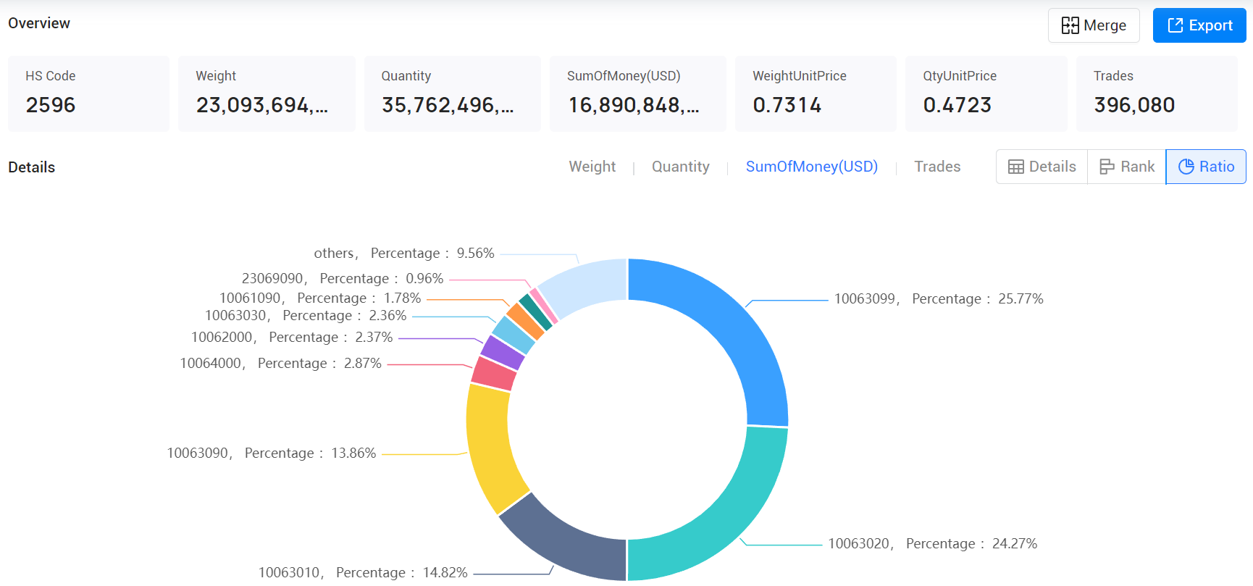The image size is (1253, 586).
Task: Click the Ratio pie chart icon
Action: [1186, 167]
